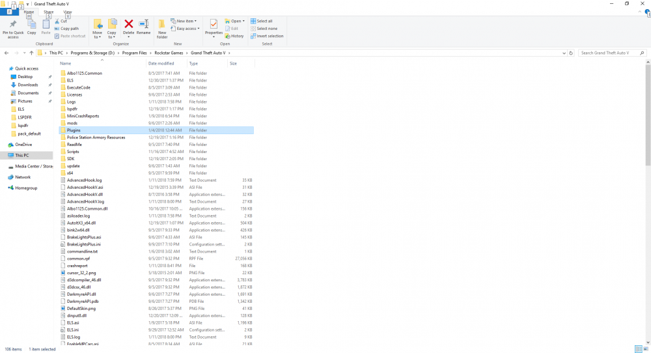Click the History command

pos(234,36)
